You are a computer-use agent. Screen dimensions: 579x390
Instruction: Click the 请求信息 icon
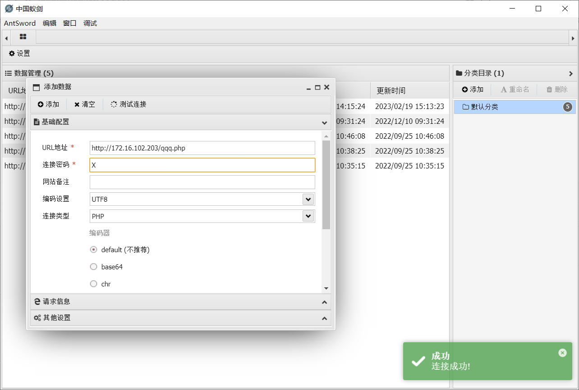[x=37, y=301]
